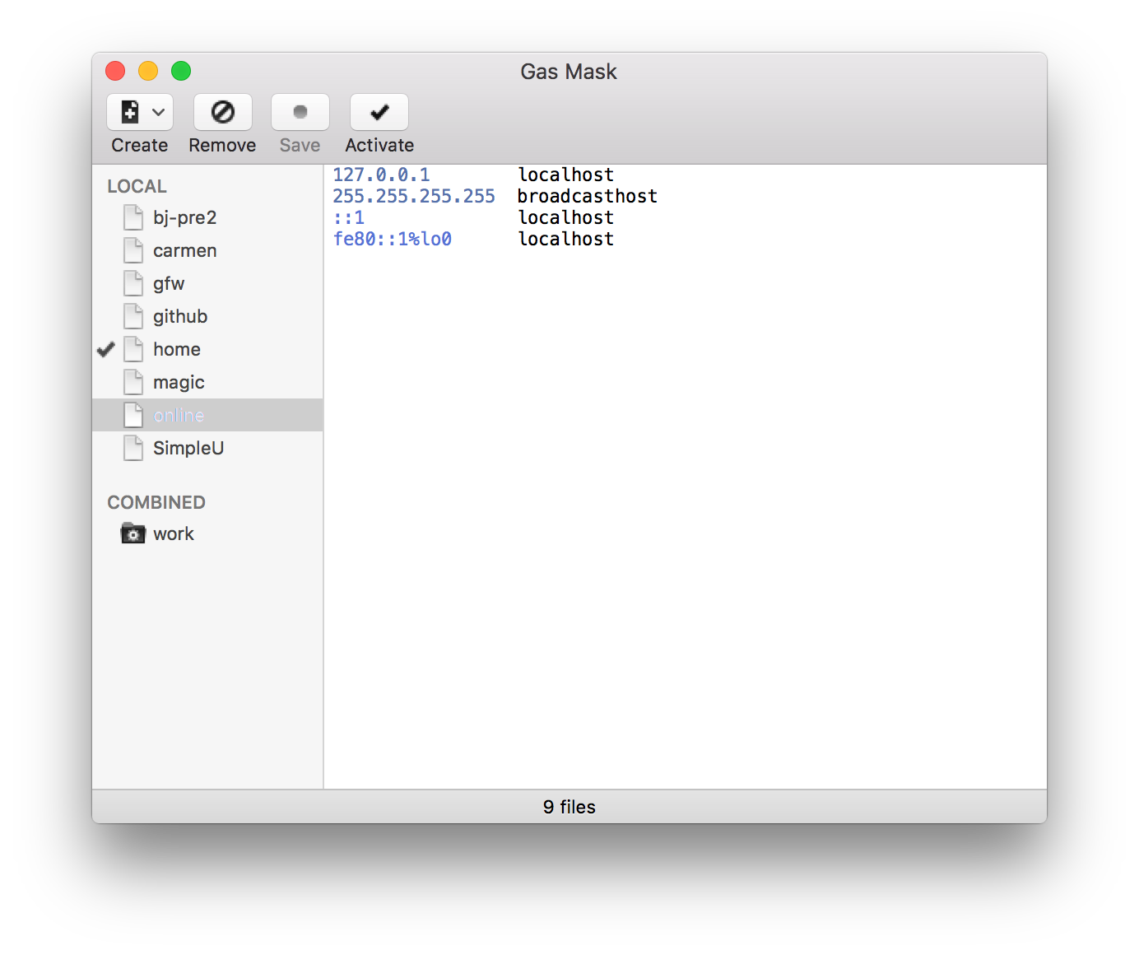
Task: Click localhost next to 127.0.0.1
Action: click(566, 175)
